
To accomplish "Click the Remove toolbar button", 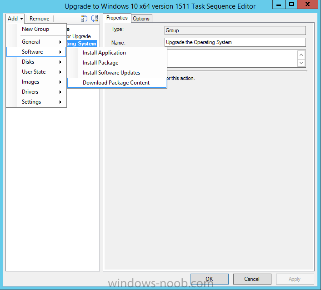I will point(39,19).
